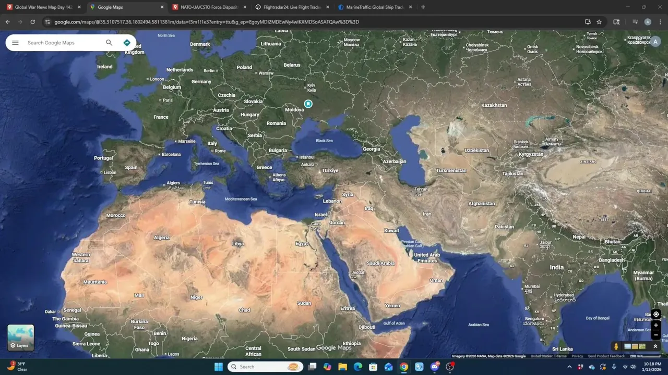668x375 pixels.
Task: Click the Mediterranean Sea label
Action: click(x=241, y=199)
